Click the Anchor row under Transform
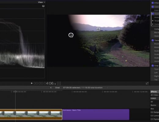159x122 pixels. point(155,61)
